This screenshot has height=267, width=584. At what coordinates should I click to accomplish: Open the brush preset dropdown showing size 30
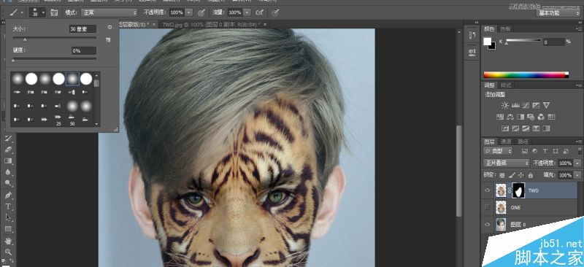click(x=37, y=12)
